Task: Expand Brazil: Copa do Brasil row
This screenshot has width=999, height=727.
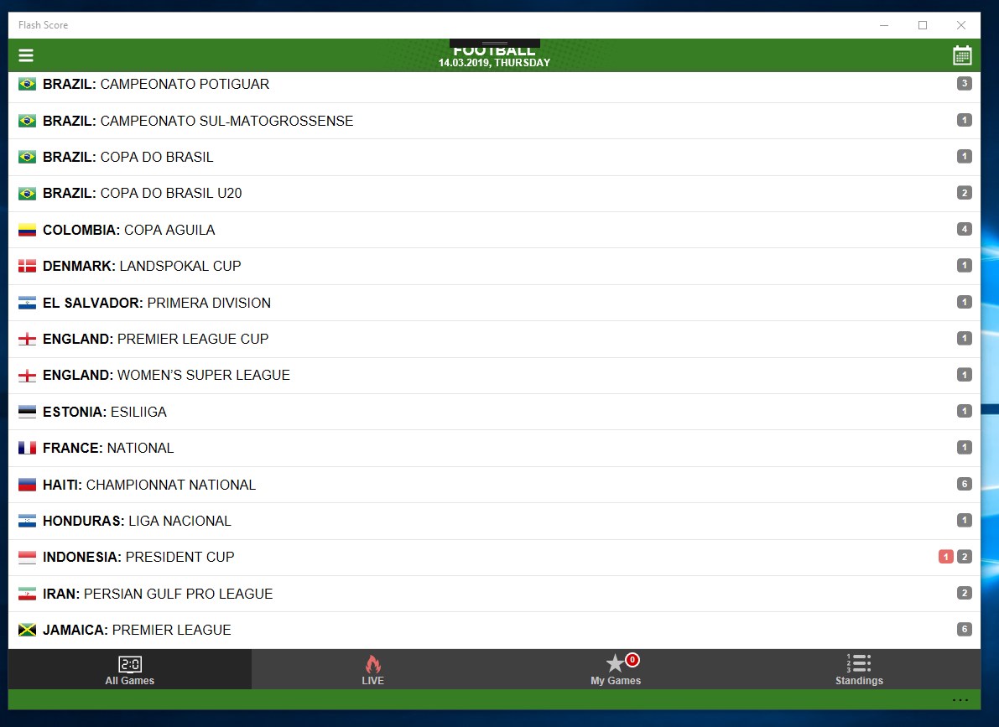Action: coord(494,157)
